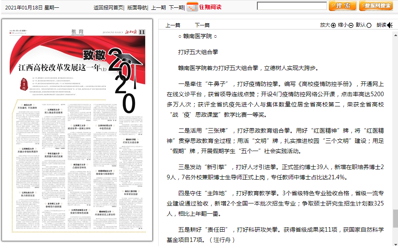Click the 放大 enlarge text label
The image size is (398, 246).
pyautogui.click(x=325, y=25)
